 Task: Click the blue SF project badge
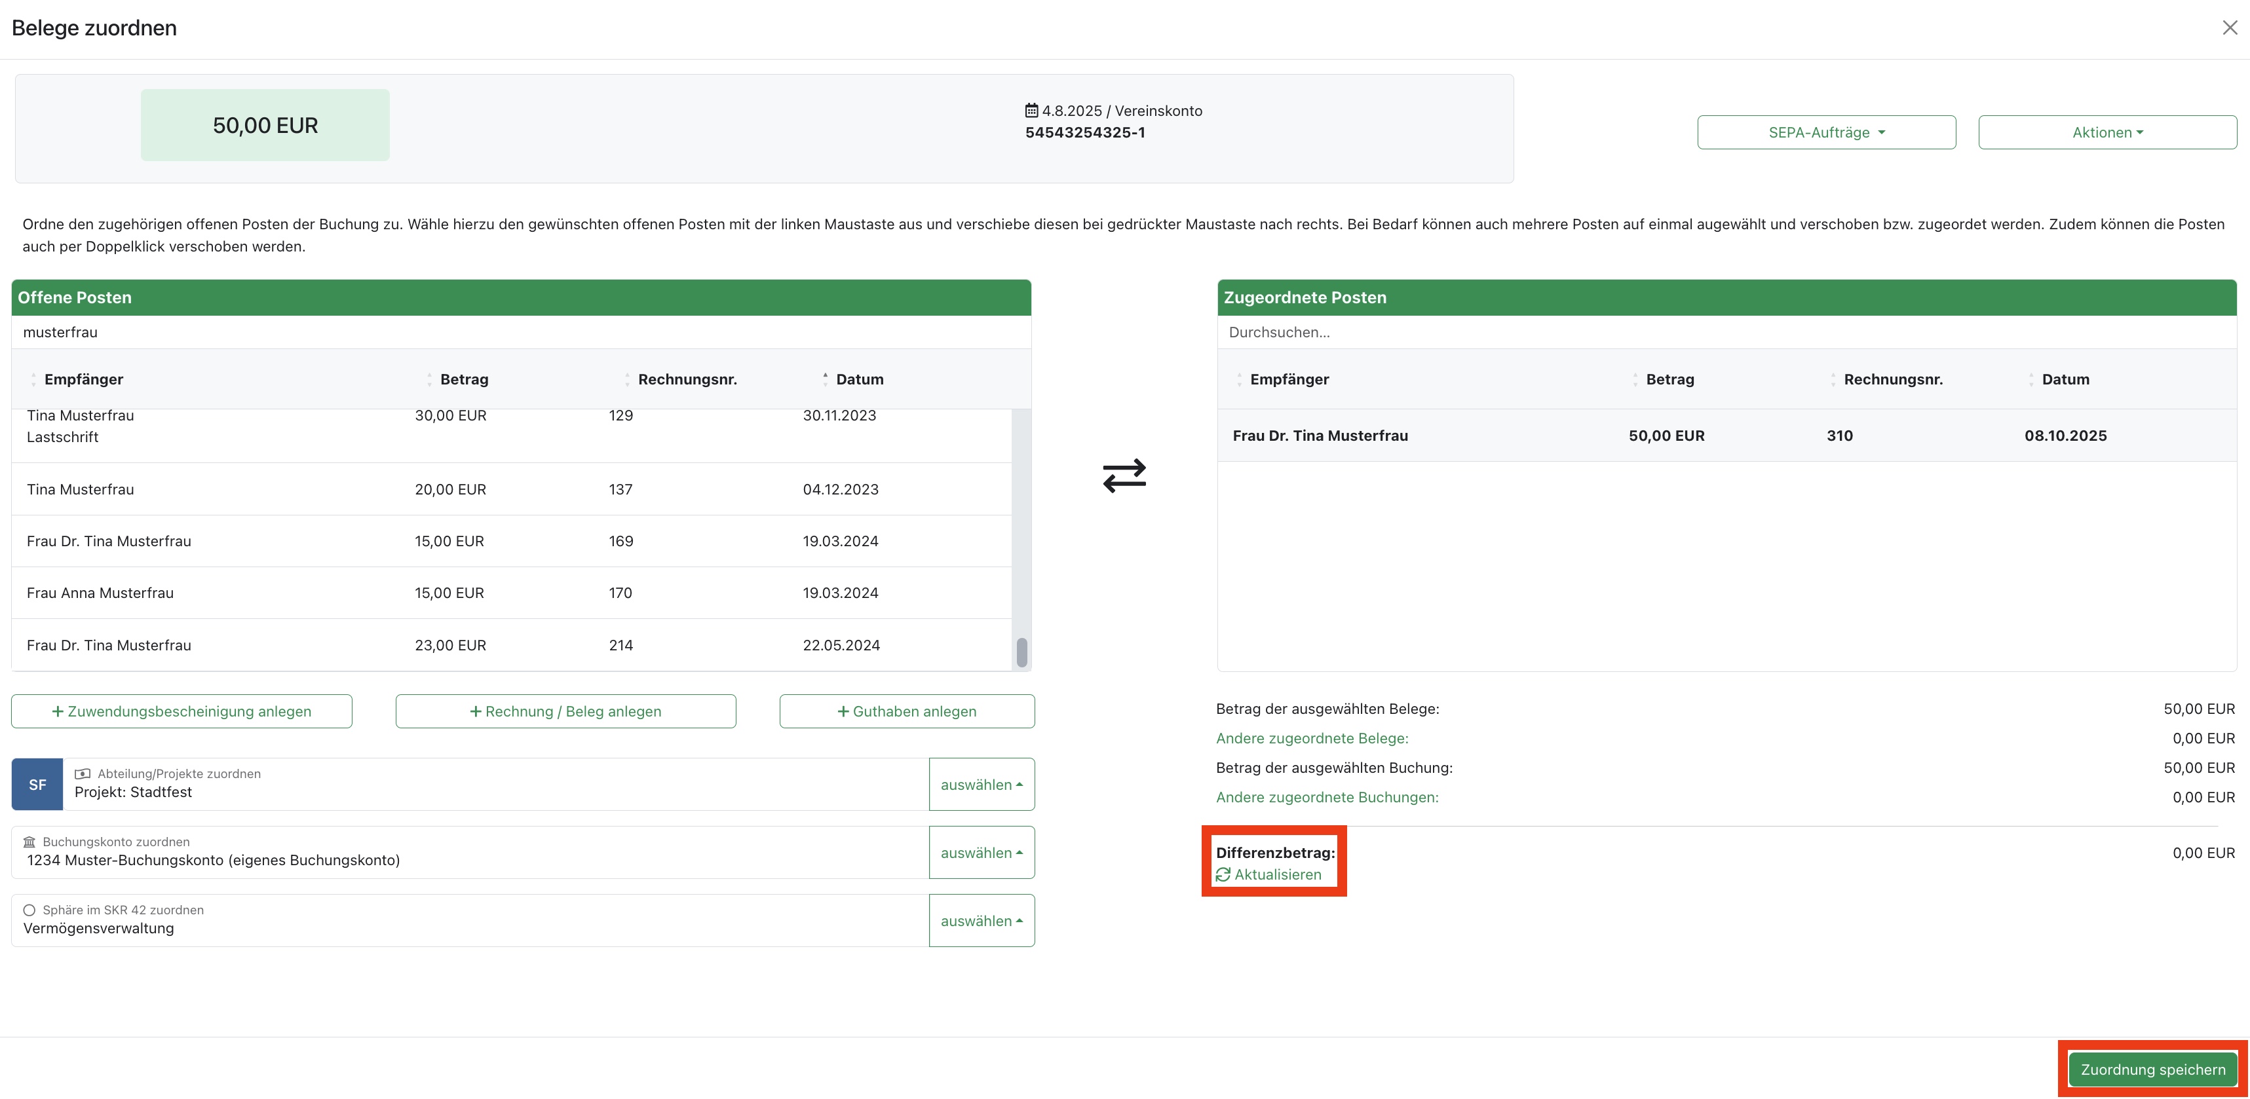pyautogui.click(x=37, y=784)
